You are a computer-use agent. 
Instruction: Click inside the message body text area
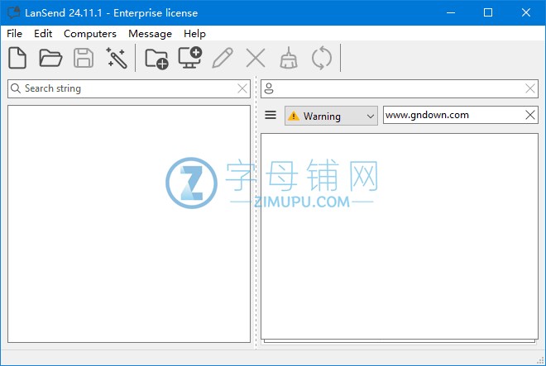click(400, 236)
